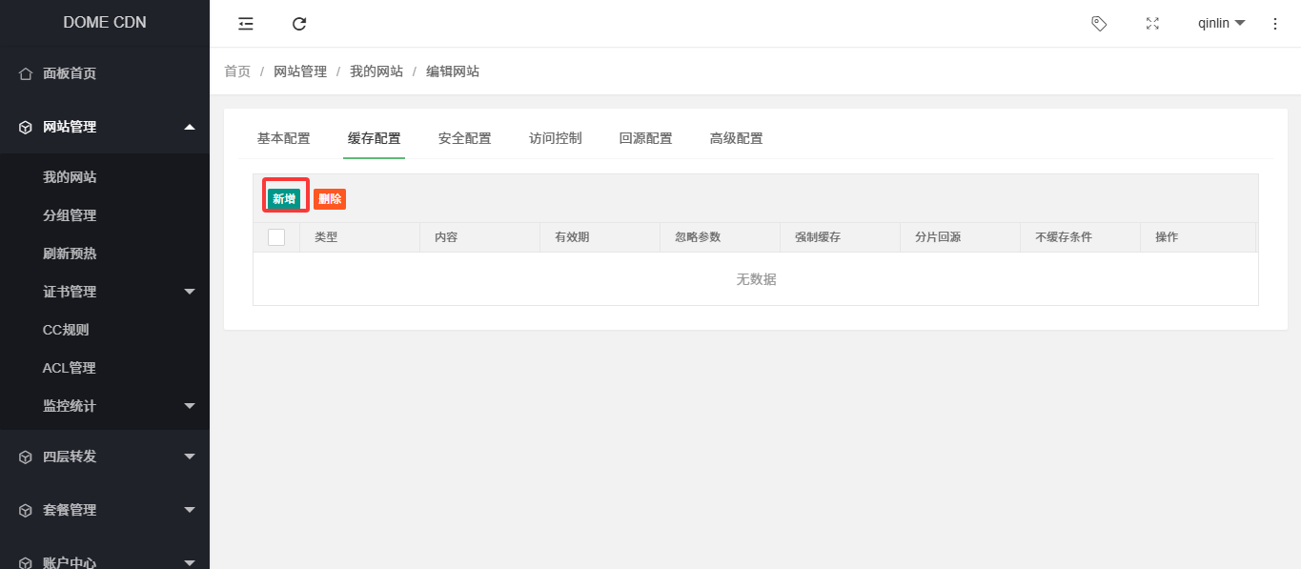The height and width of the screenshot is (569, 1301).
Task: Open the three-dot more options menu
Action: (x=1275, y=24)
